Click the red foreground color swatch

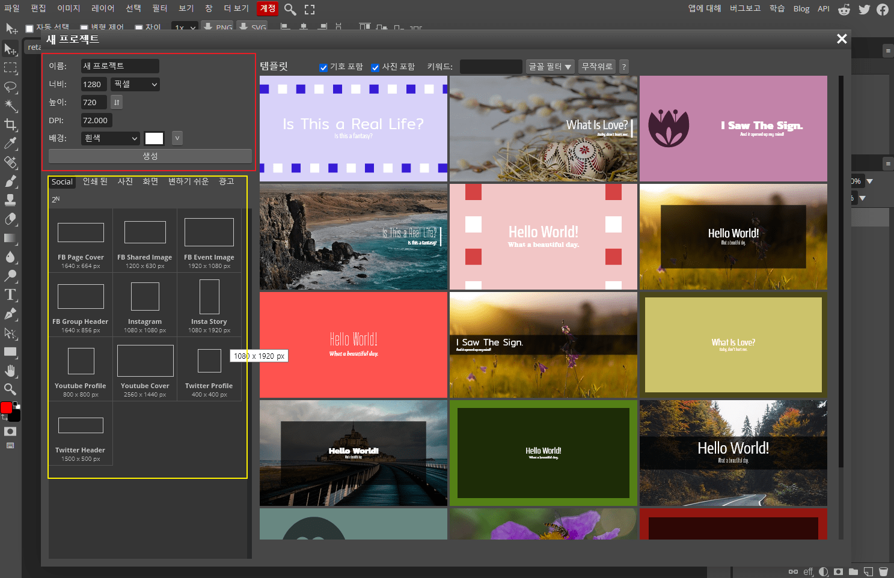6,408
